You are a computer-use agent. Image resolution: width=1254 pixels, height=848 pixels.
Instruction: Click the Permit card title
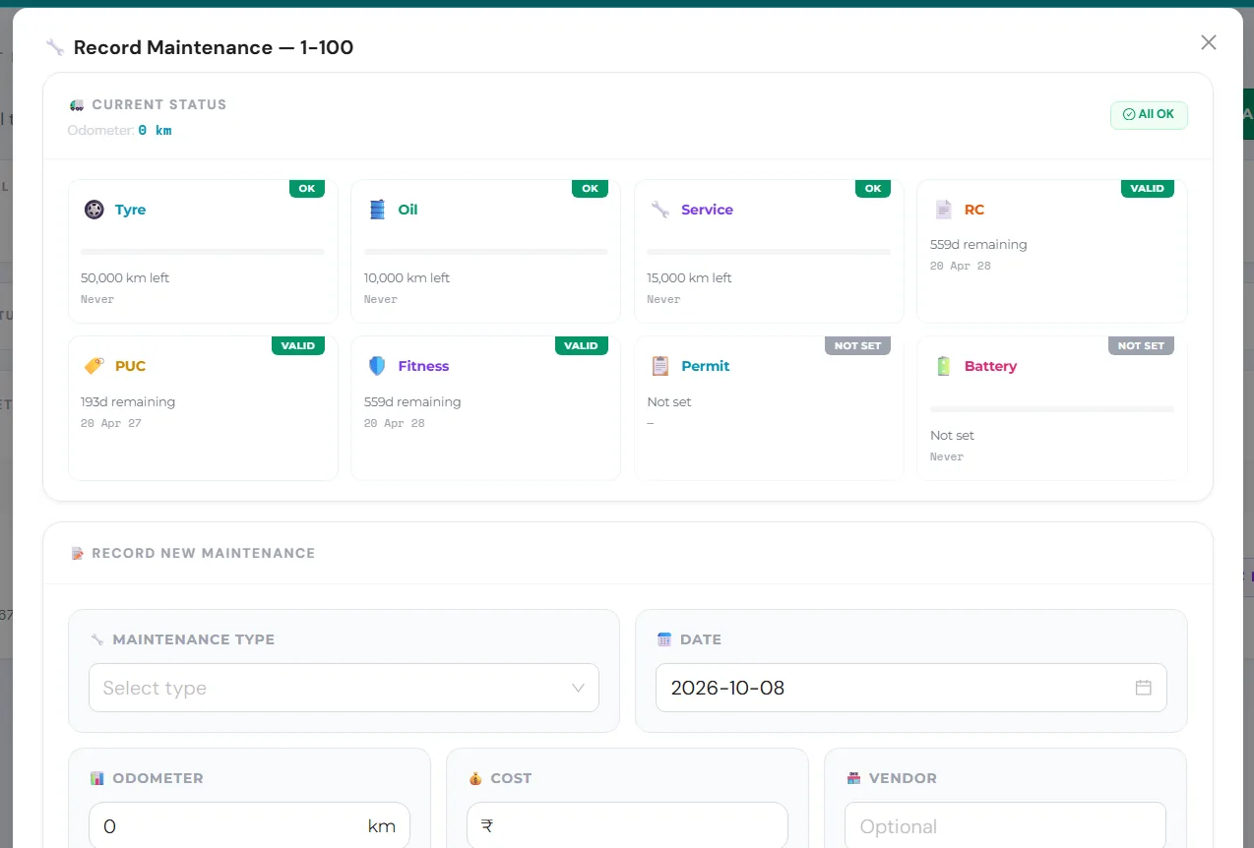click(706, 366)
